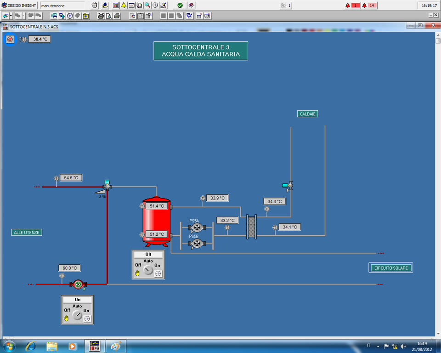The height and width of the screenshot is (353, 441).
Task: Open the time scheduler clock icon
Action: pos(155,6)
